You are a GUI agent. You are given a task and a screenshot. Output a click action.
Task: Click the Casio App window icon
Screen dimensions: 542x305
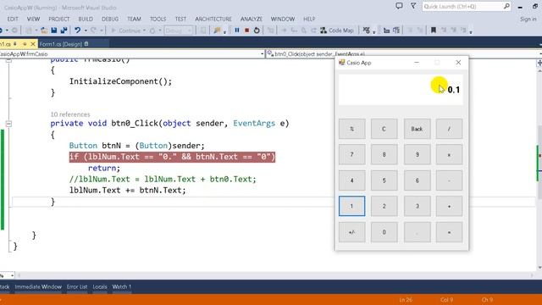coord(341,63)
